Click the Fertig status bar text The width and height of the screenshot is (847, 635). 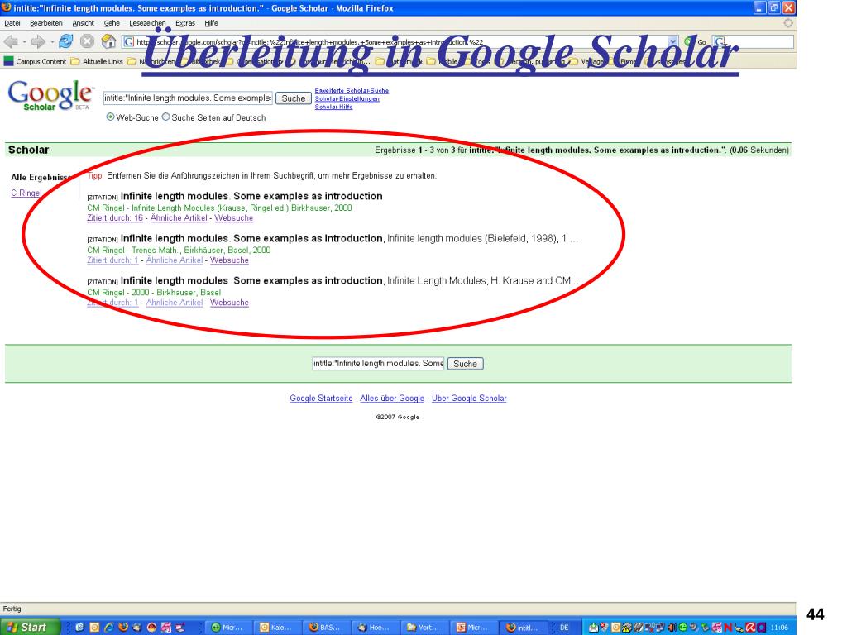(12, 609)
